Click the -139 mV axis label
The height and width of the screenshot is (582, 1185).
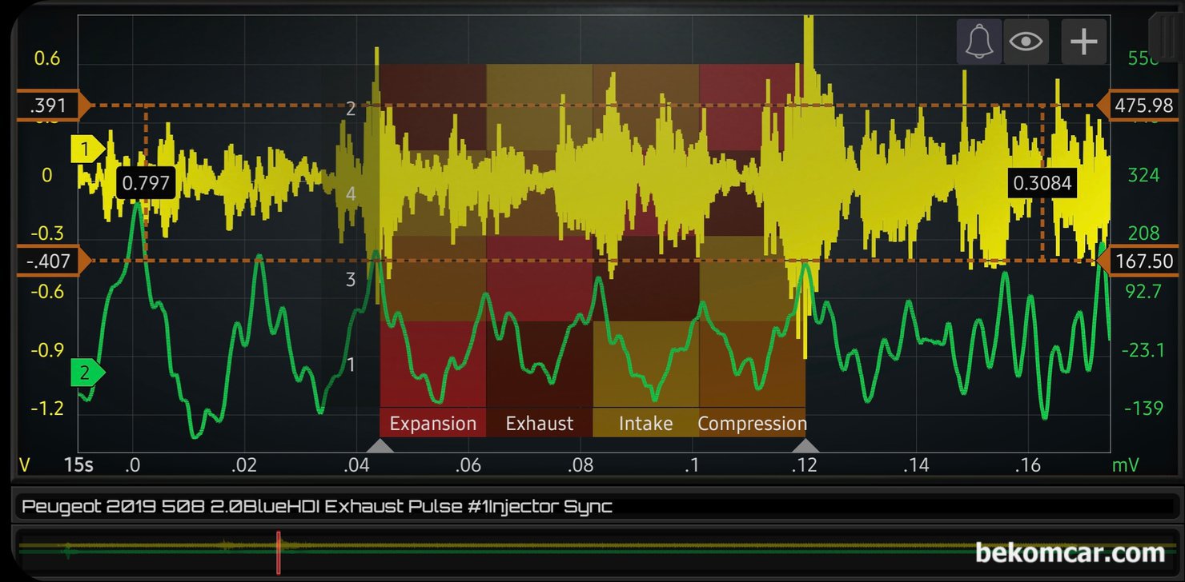[x=1144, y=409]
